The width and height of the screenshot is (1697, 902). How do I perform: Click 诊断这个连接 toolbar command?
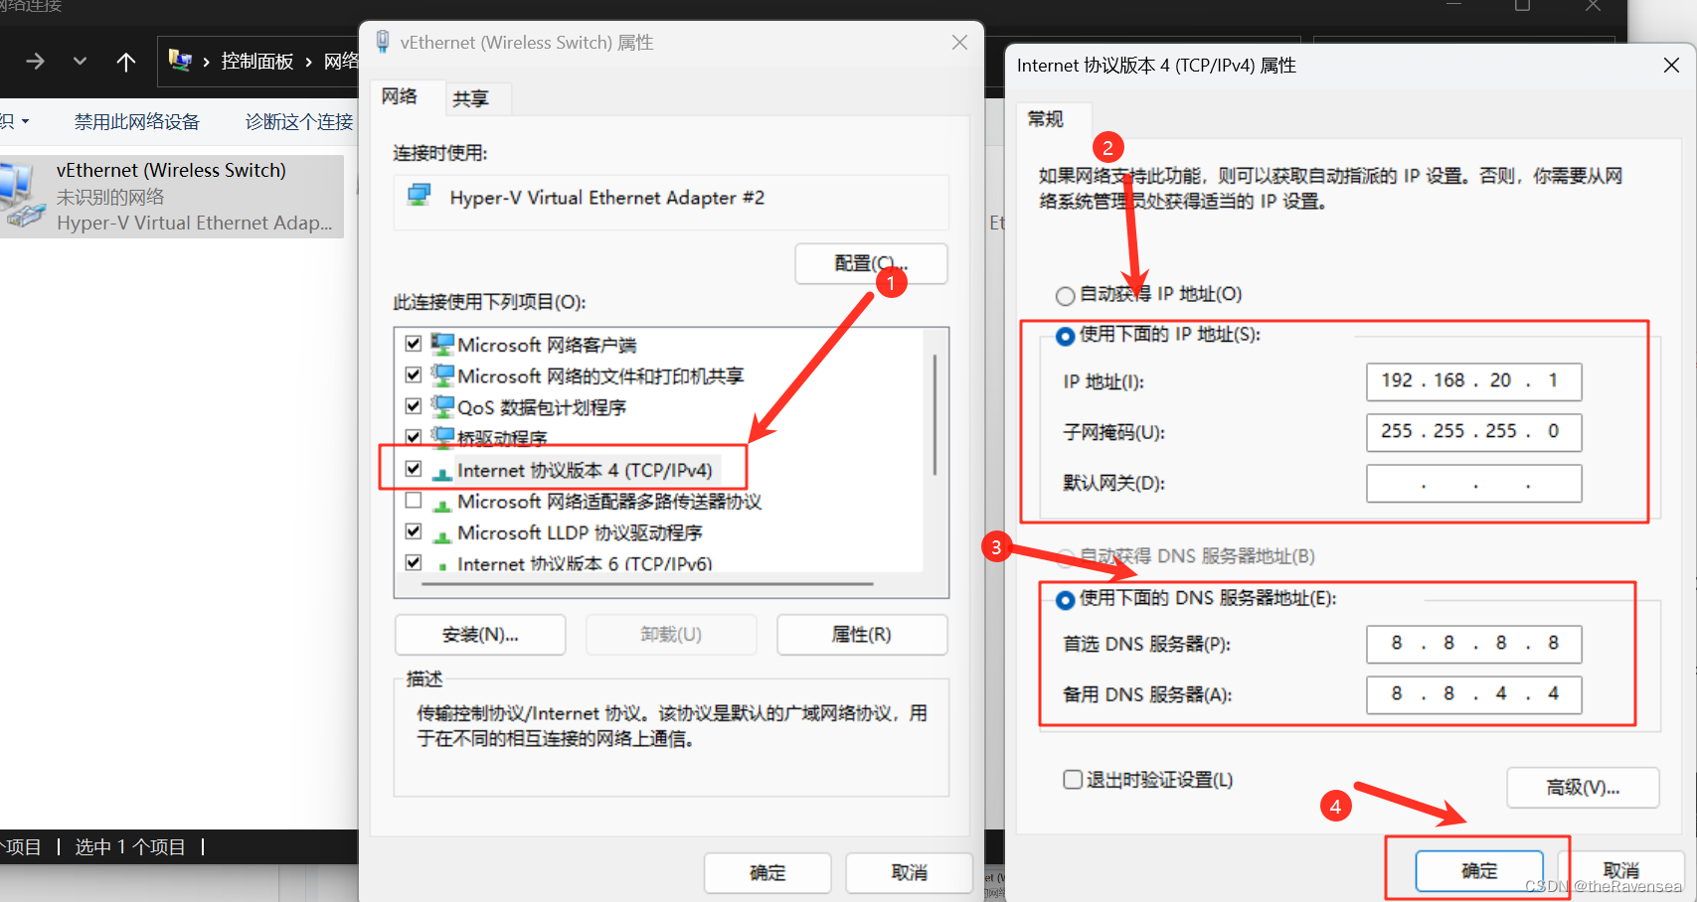point(299,122)
